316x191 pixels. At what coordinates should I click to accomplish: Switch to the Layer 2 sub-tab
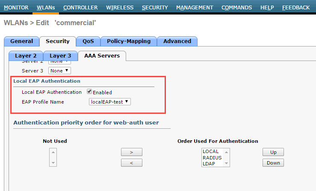point(26,56)
